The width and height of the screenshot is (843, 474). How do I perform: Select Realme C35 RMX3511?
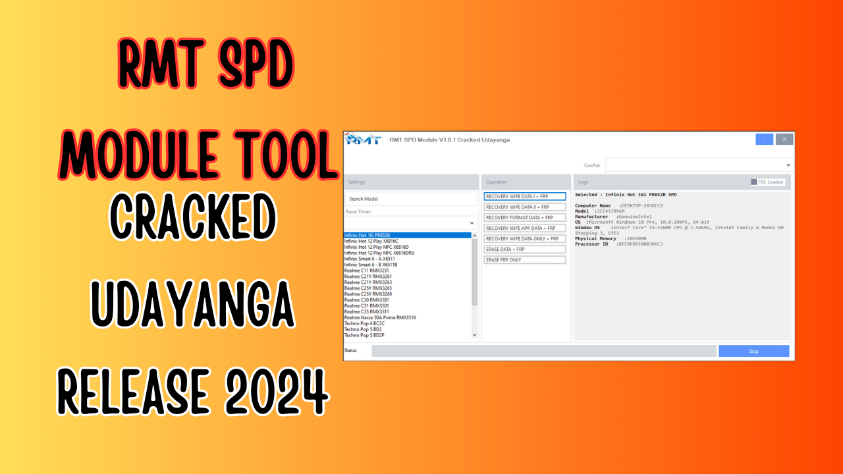coord(408,312)
